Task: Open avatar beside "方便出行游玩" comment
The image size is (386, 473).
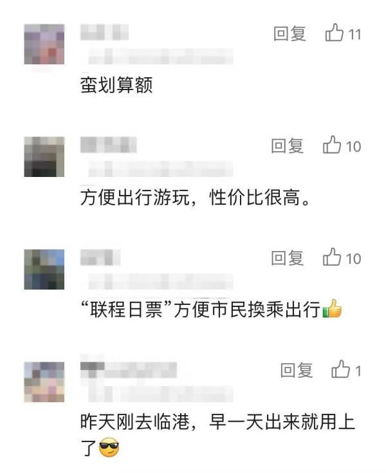Action: 44,156
